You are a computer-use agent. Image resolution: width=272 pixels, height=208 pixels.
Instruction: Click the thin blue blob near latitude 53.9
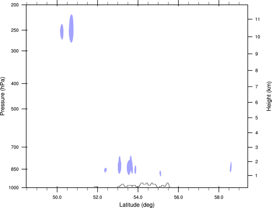click(x=135, y=170)
